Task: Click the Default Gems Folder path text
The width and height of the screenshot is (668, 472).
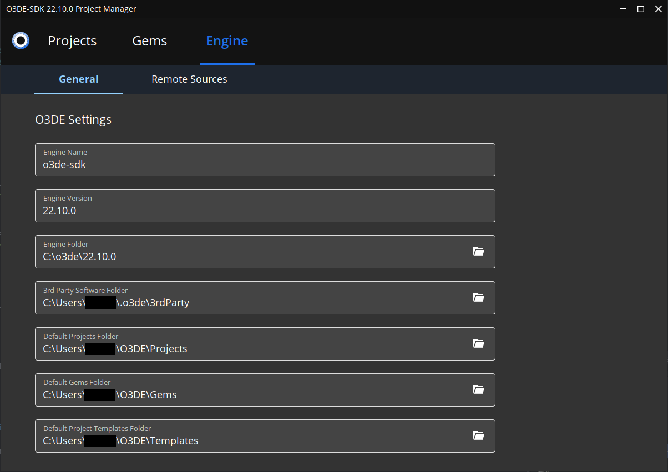Action: pyautogui.click(x=222, y=394)
